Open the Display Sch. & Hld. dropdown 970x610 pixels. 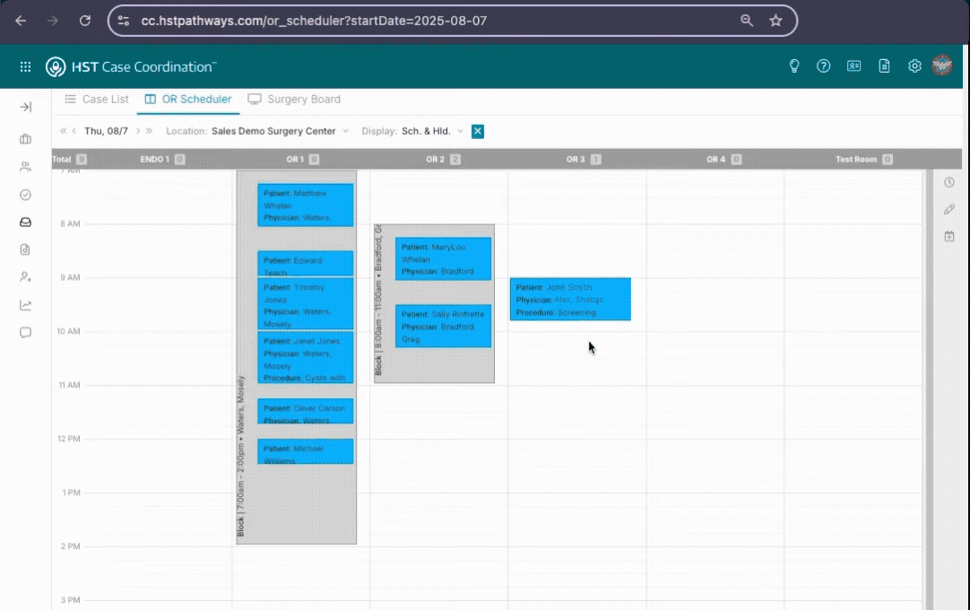point(432,131)
